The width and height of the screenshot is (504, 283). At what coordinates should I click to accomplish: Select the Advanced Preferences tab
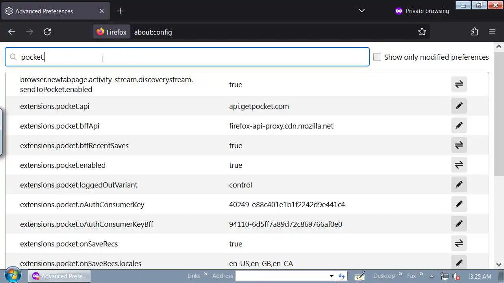coord(56,11)
